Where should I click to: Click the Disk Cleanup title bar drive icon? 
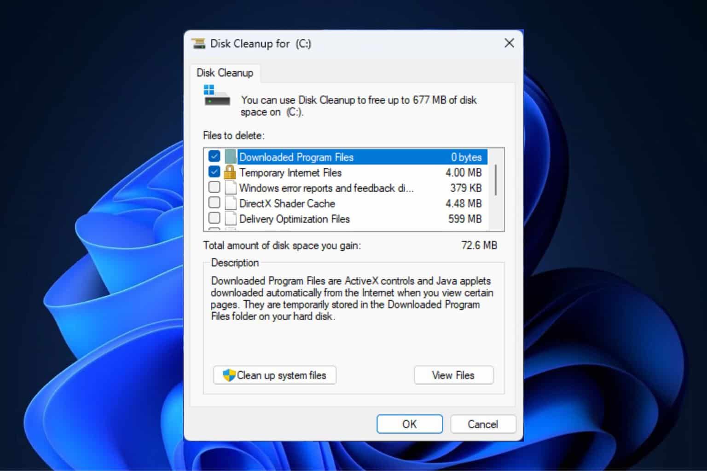[x=198, y=44]
